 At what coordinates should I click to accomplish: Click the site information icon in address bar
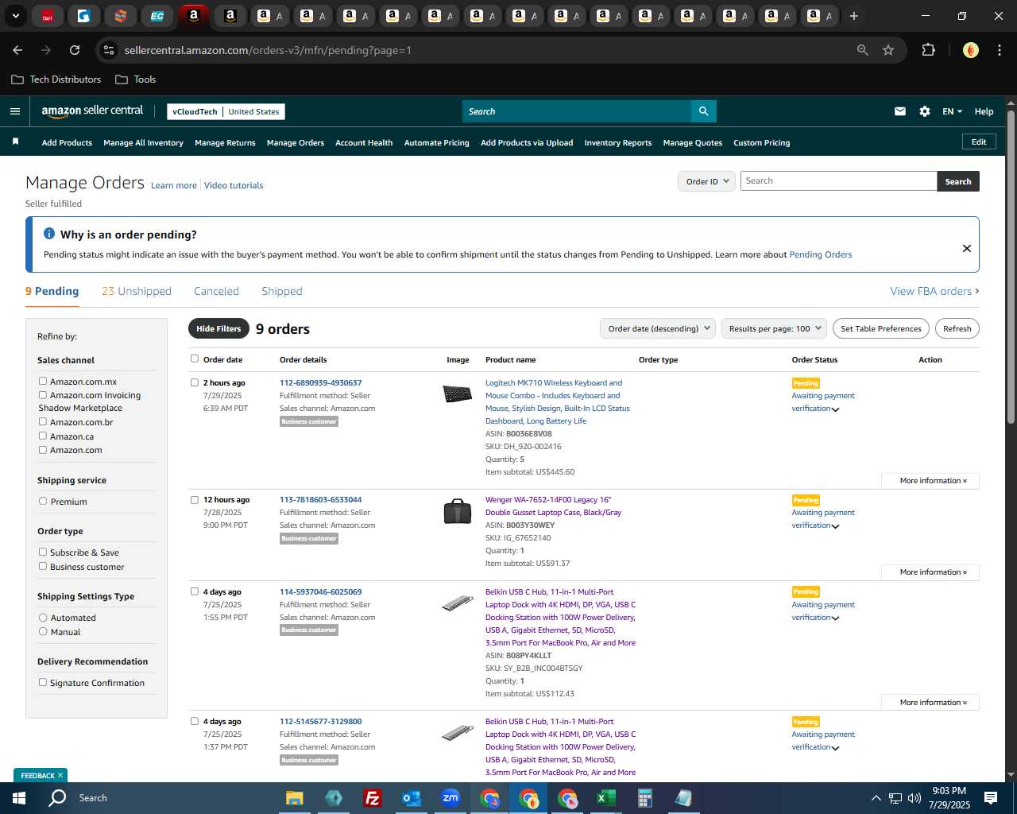tap(110, 50)
